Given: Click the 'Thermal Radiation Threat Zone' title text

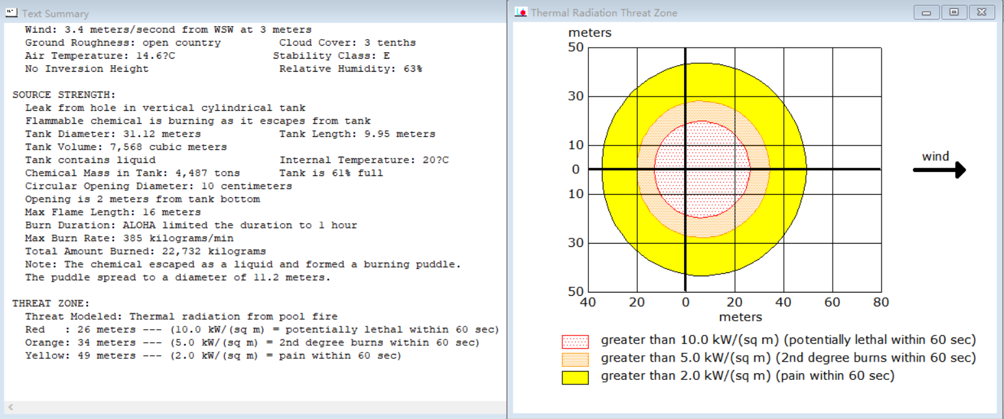Looking at the screenshot, I should [604, 13].
